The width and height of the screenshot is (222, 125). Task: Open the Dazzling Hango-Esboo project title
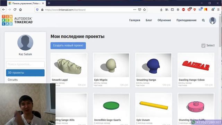(x=191, y=80)
